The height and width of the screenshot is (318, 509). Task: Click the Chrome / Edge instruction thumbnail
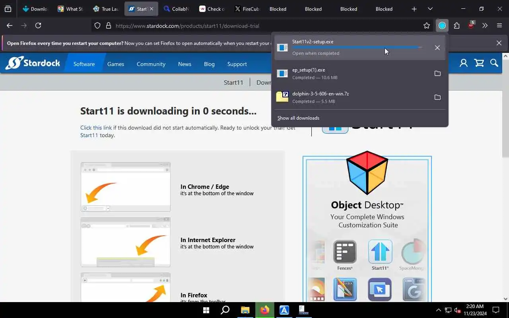(x=126, y=187)
